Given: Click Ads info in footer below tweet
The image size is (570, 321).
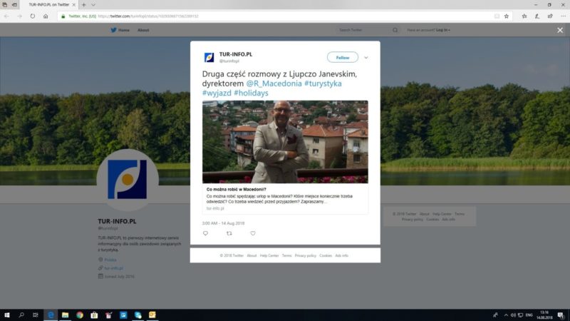Looking at the screenshot, I should tap(342, 255).
